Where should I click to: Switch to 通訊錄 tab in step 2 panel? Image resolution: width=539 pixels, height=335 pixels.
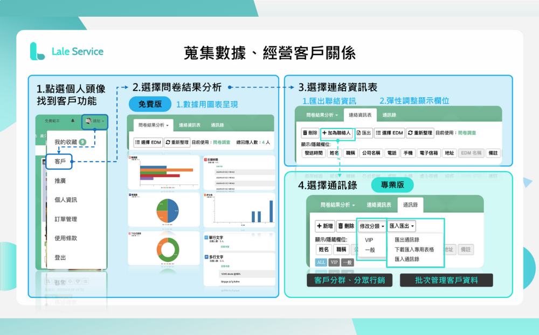pos(217,125)
